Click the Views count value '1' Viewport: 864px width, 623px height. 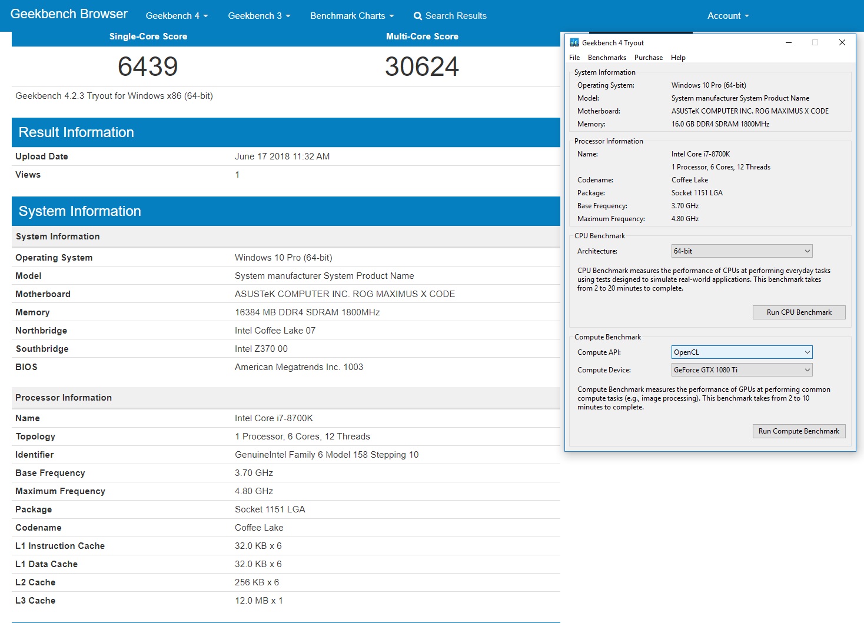[237, 175]
